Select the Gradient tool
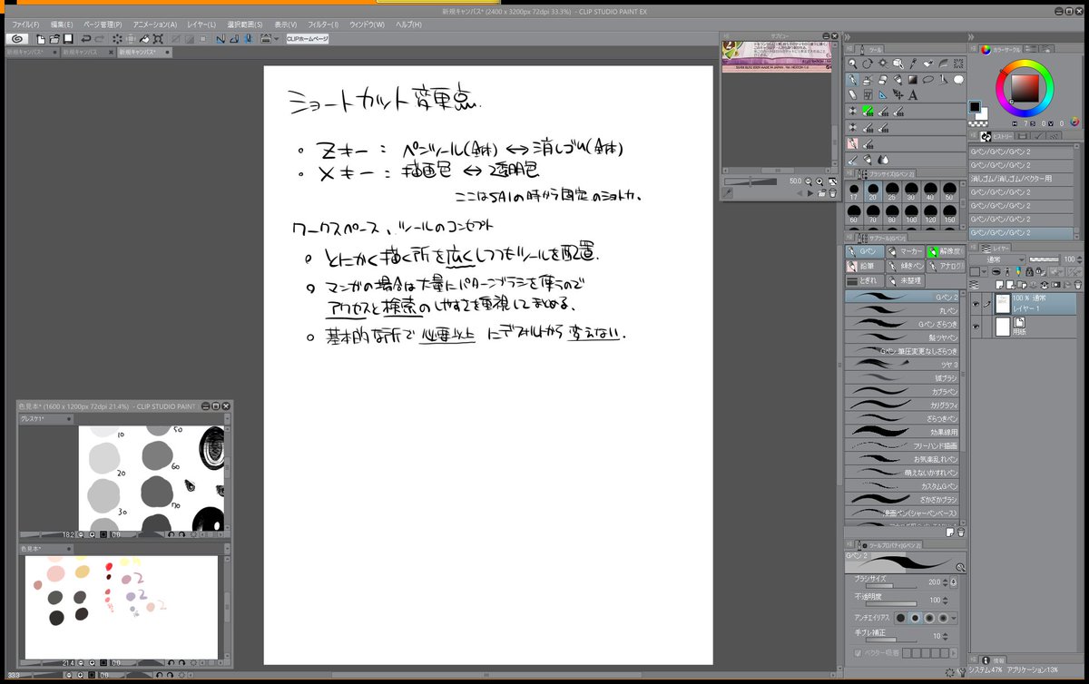Image resolution: width=1089 pixels, height=684 pixels. coord(913,80)
